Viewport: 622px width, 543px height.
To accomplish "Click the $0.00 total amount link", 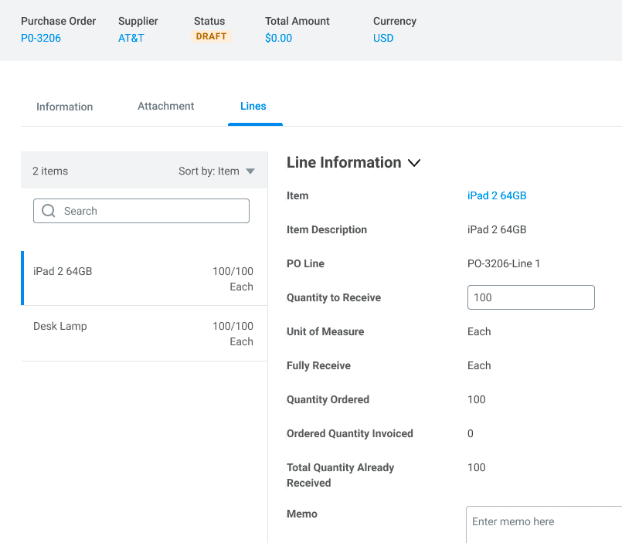I will (x=278, y=38).
